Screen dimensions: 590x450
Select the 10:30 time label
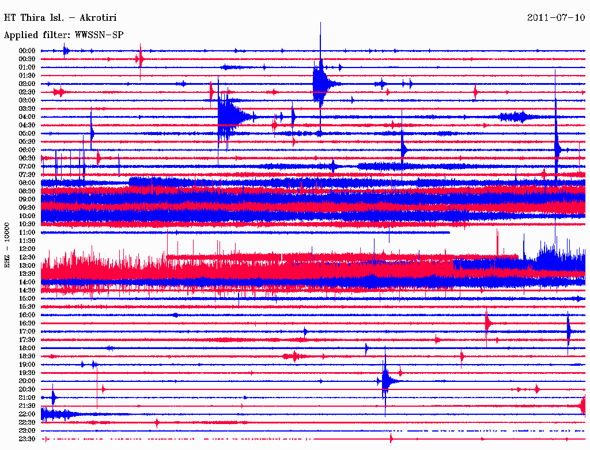pyautogui.click(x=27, y=224)
